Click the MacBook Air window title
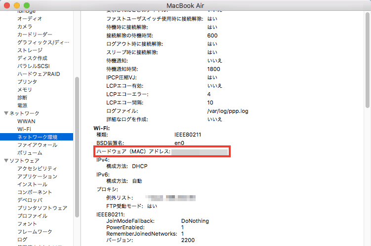 point(185,5)
